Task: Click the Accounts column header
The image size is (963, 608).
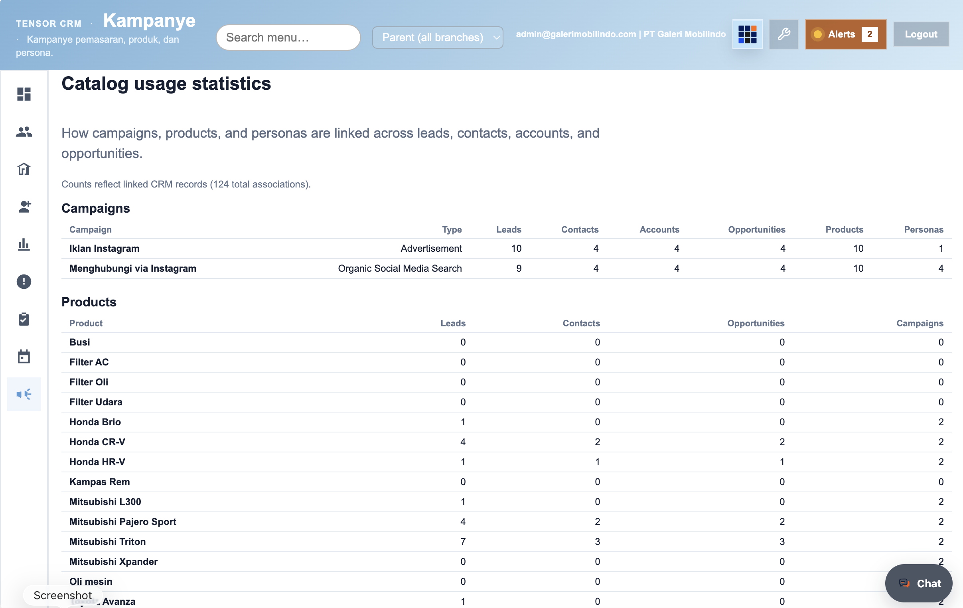Action: (x=659, y=230)
